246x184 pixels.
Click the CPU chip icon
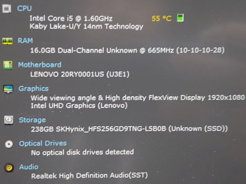(6, 9)
